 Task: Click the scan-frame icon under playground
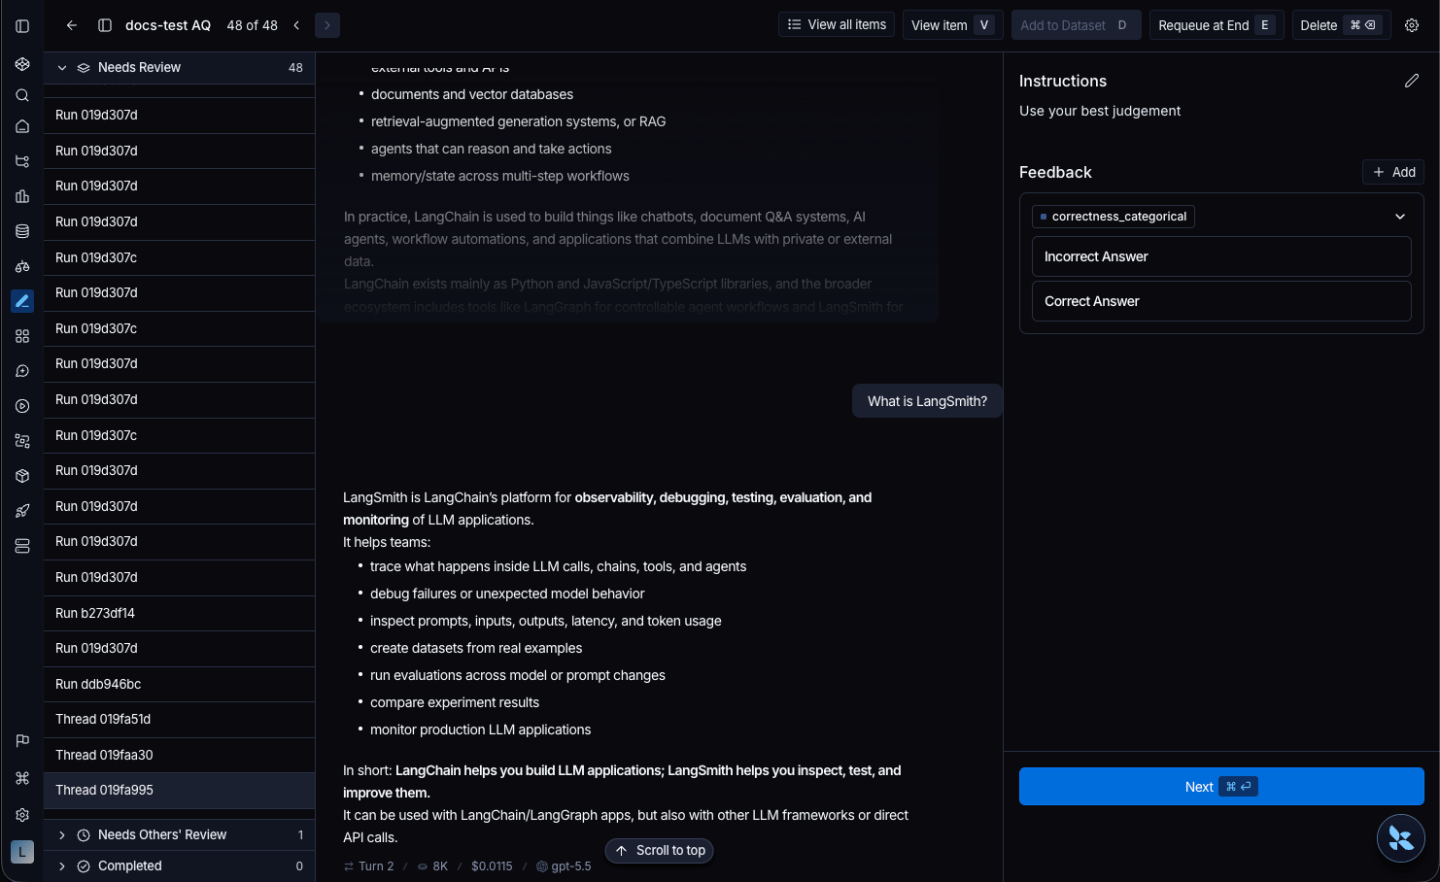point(22,441)
